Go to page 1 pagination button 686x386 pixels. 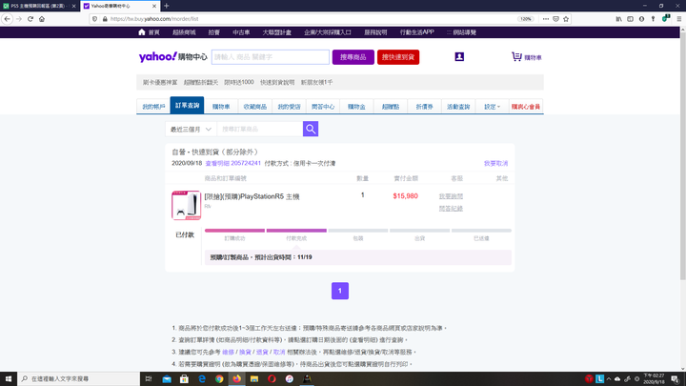tap(340, 291)
